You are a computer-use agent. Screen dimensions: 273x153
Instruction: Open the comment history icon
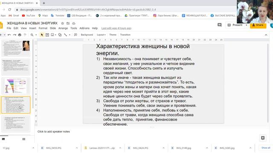[x=220, y=25]
